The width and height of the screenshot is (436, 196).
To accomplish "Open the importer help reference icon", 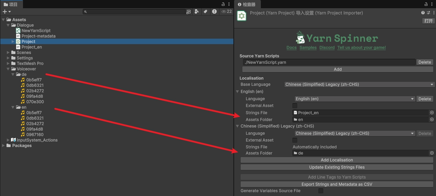I will 423,13.
